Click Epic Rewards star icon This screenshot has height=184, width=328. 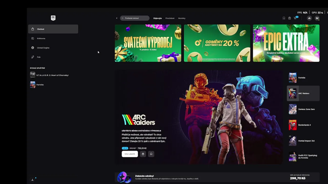[x=124, y=177]
